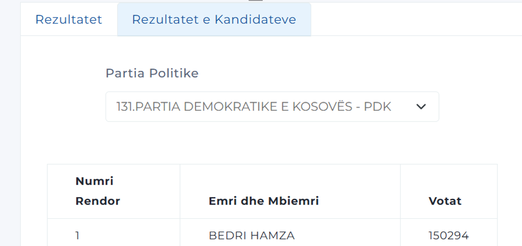The height and width of the screenshot is (246, 522).
Task: Click the vote count 150294 cell
Action: point(448,235)
